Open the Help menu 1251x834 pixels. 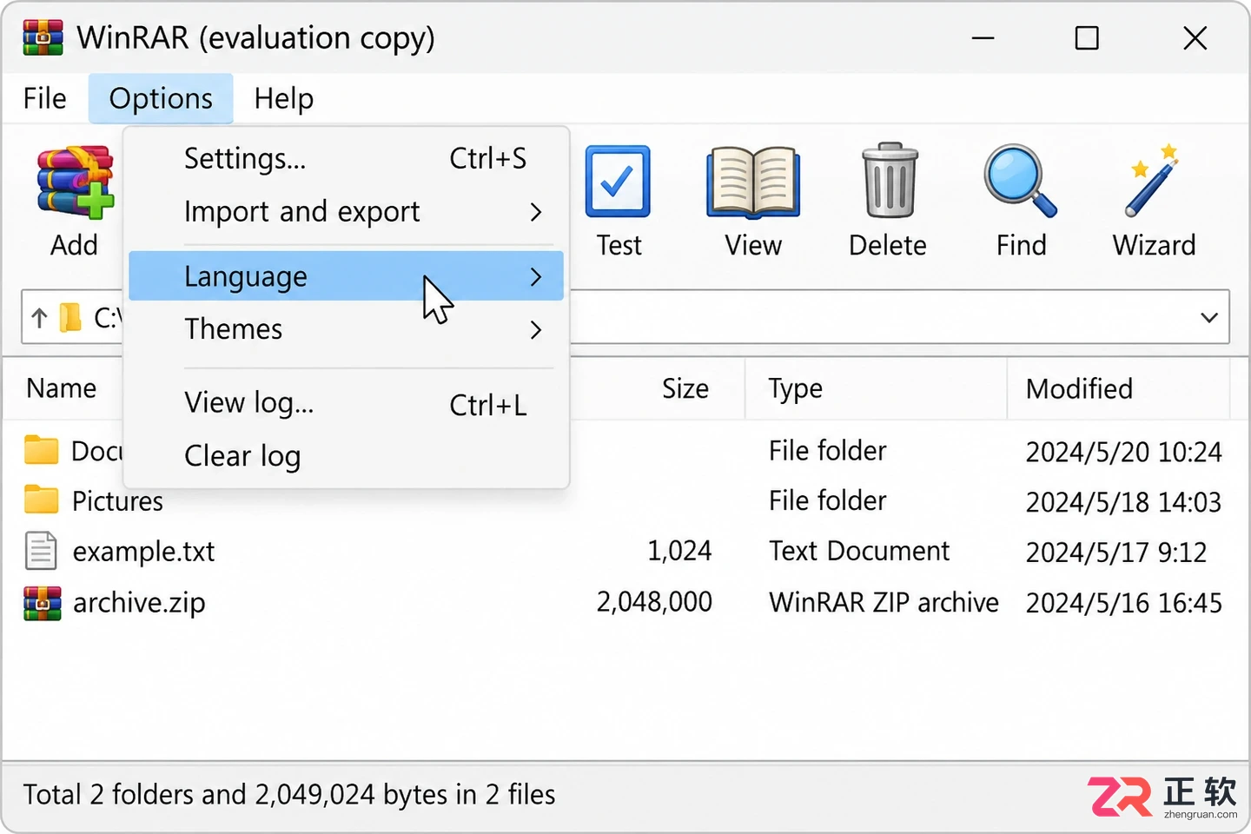click(x=283, y=98)
